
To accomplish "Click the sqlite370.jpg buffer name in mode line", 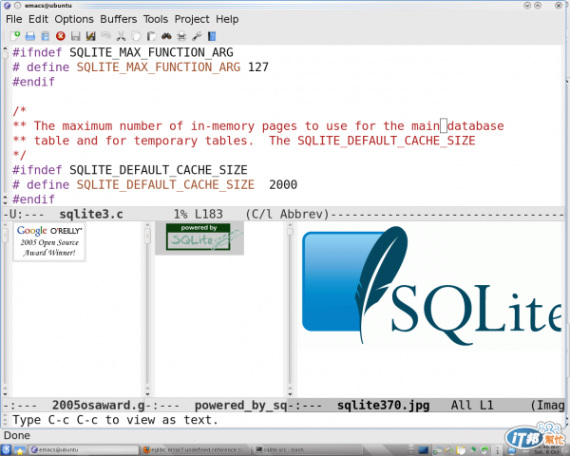I will pyautogui.click(x=384, y=405).
